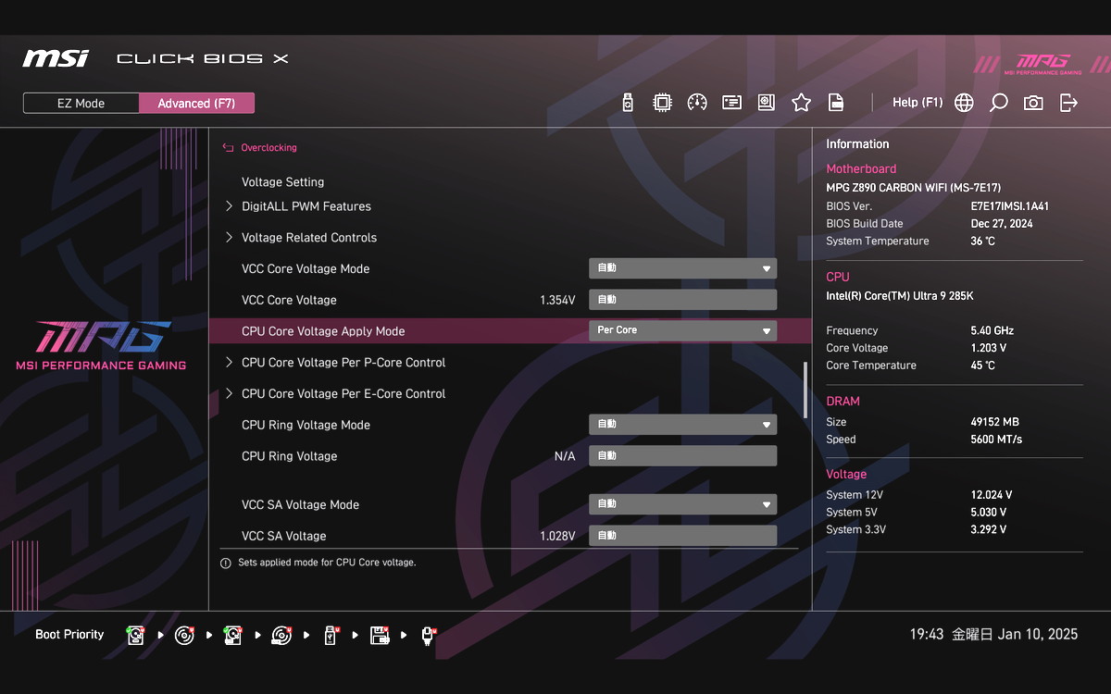The height and width of the screenshot is (694, 1111).
Task: Click the MPG Z890 CARBON WIFI model name
Action: click(913, 188)
